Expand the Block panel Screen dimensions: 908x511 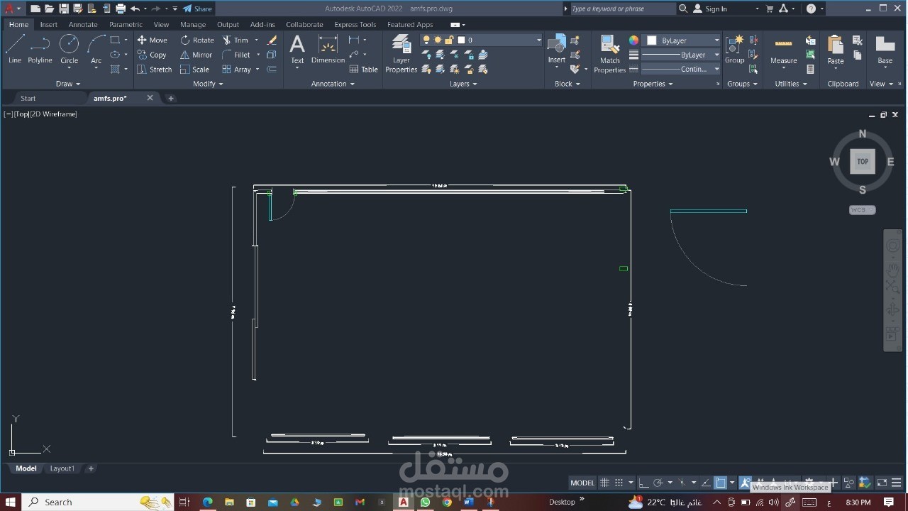567,84
